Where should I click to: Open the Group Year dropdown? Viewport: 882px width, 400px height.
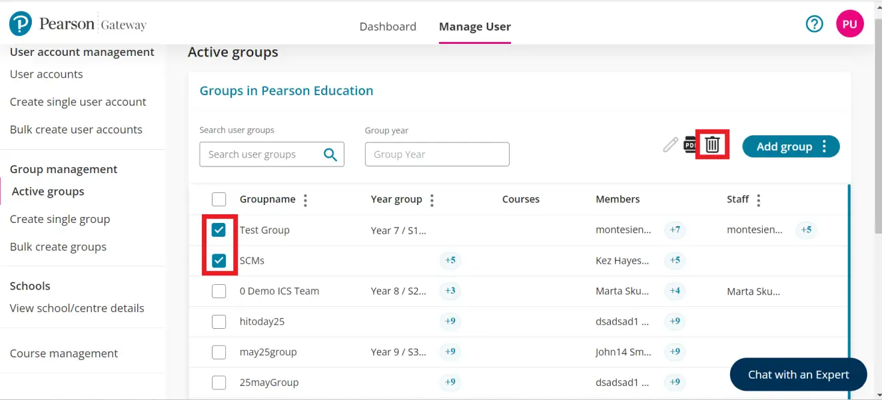coord(437,154)
